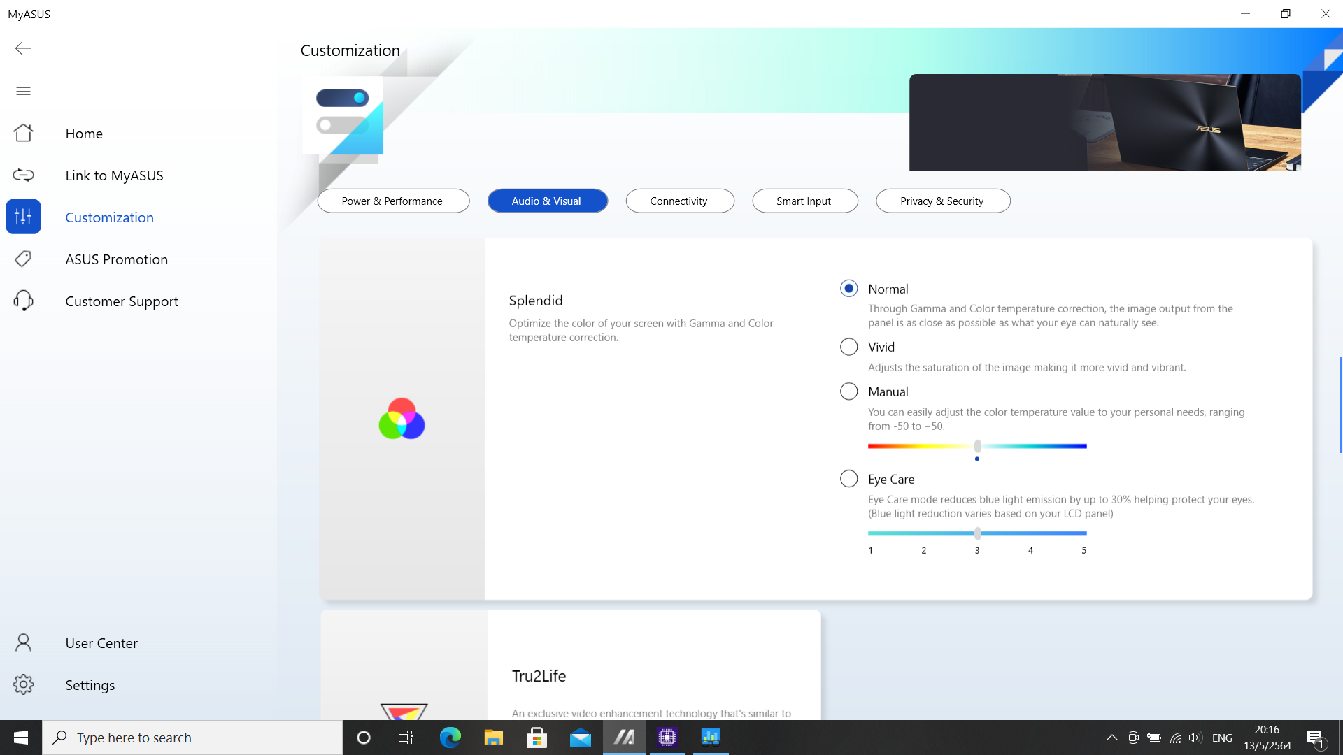Viewport: 1343px width, 755px height.
Task: Open the Wi-Fi network tray icon
Action: tap(1175, 738)
